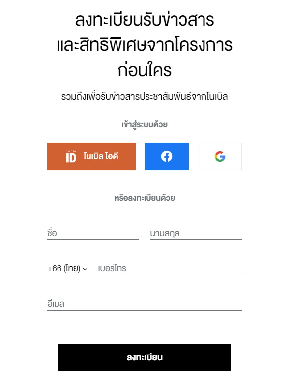292x383 pixels.
Task: Click the หรือลงทะเบียนด้วย section label
Action: click(x=145, y=198)
